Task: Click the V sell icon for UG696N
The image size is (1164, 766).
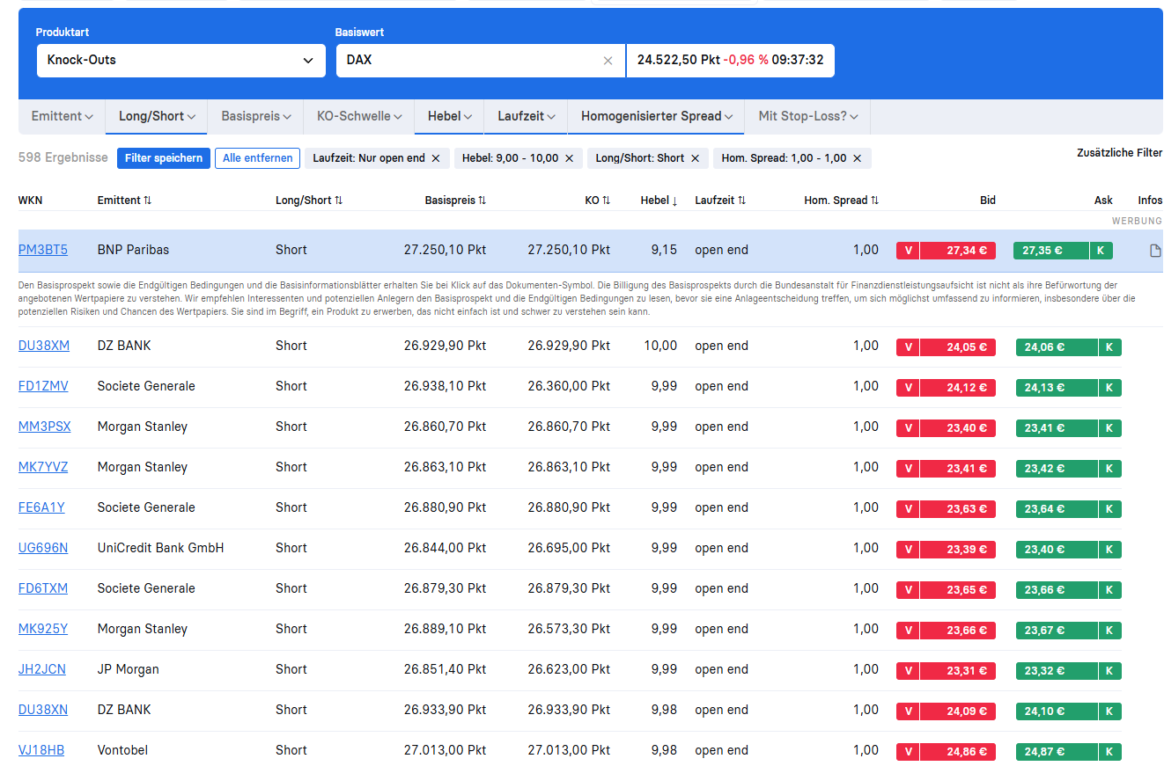Action: tap(908, 549)
